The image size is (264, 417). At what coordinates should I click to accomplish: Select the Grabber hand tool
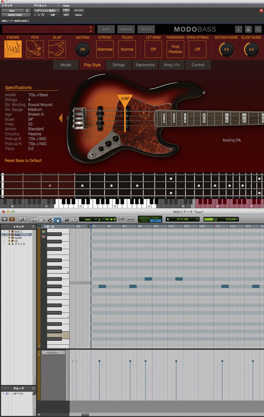click(57, 220)
